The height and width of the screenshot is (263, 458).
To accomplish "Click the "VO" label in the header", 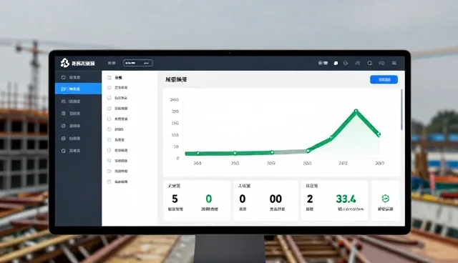I will 381,63.
